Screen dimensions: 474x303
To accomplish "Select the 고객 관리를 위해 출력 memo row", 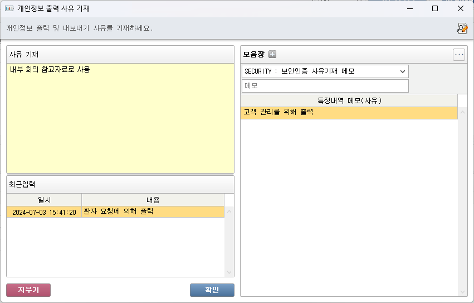I will [349, 113].
